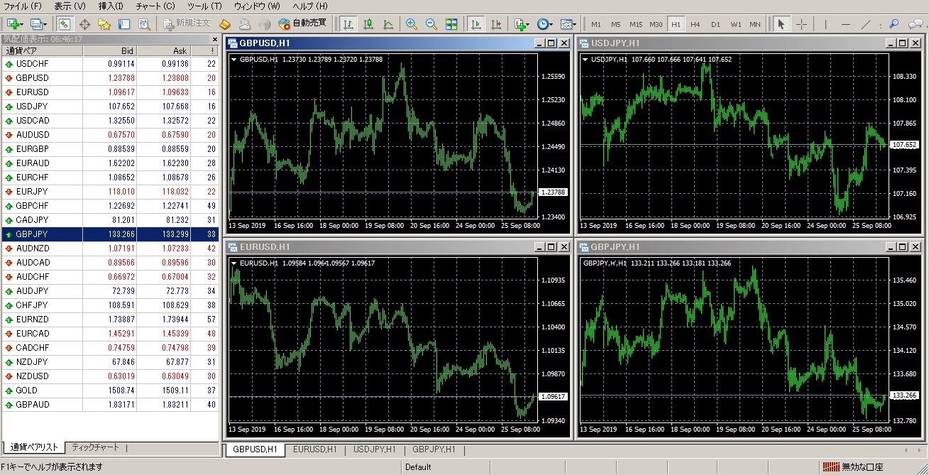Tile chart windows with grid icon
The width and height of the screenshot is (929, 475).
tap(451, 24)
